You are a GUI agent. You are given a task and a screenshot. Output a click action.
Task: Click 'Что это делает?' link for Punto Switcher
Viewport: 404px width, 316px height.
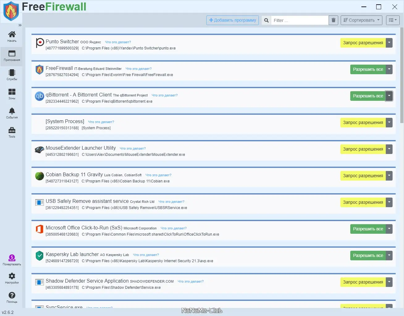118,42
